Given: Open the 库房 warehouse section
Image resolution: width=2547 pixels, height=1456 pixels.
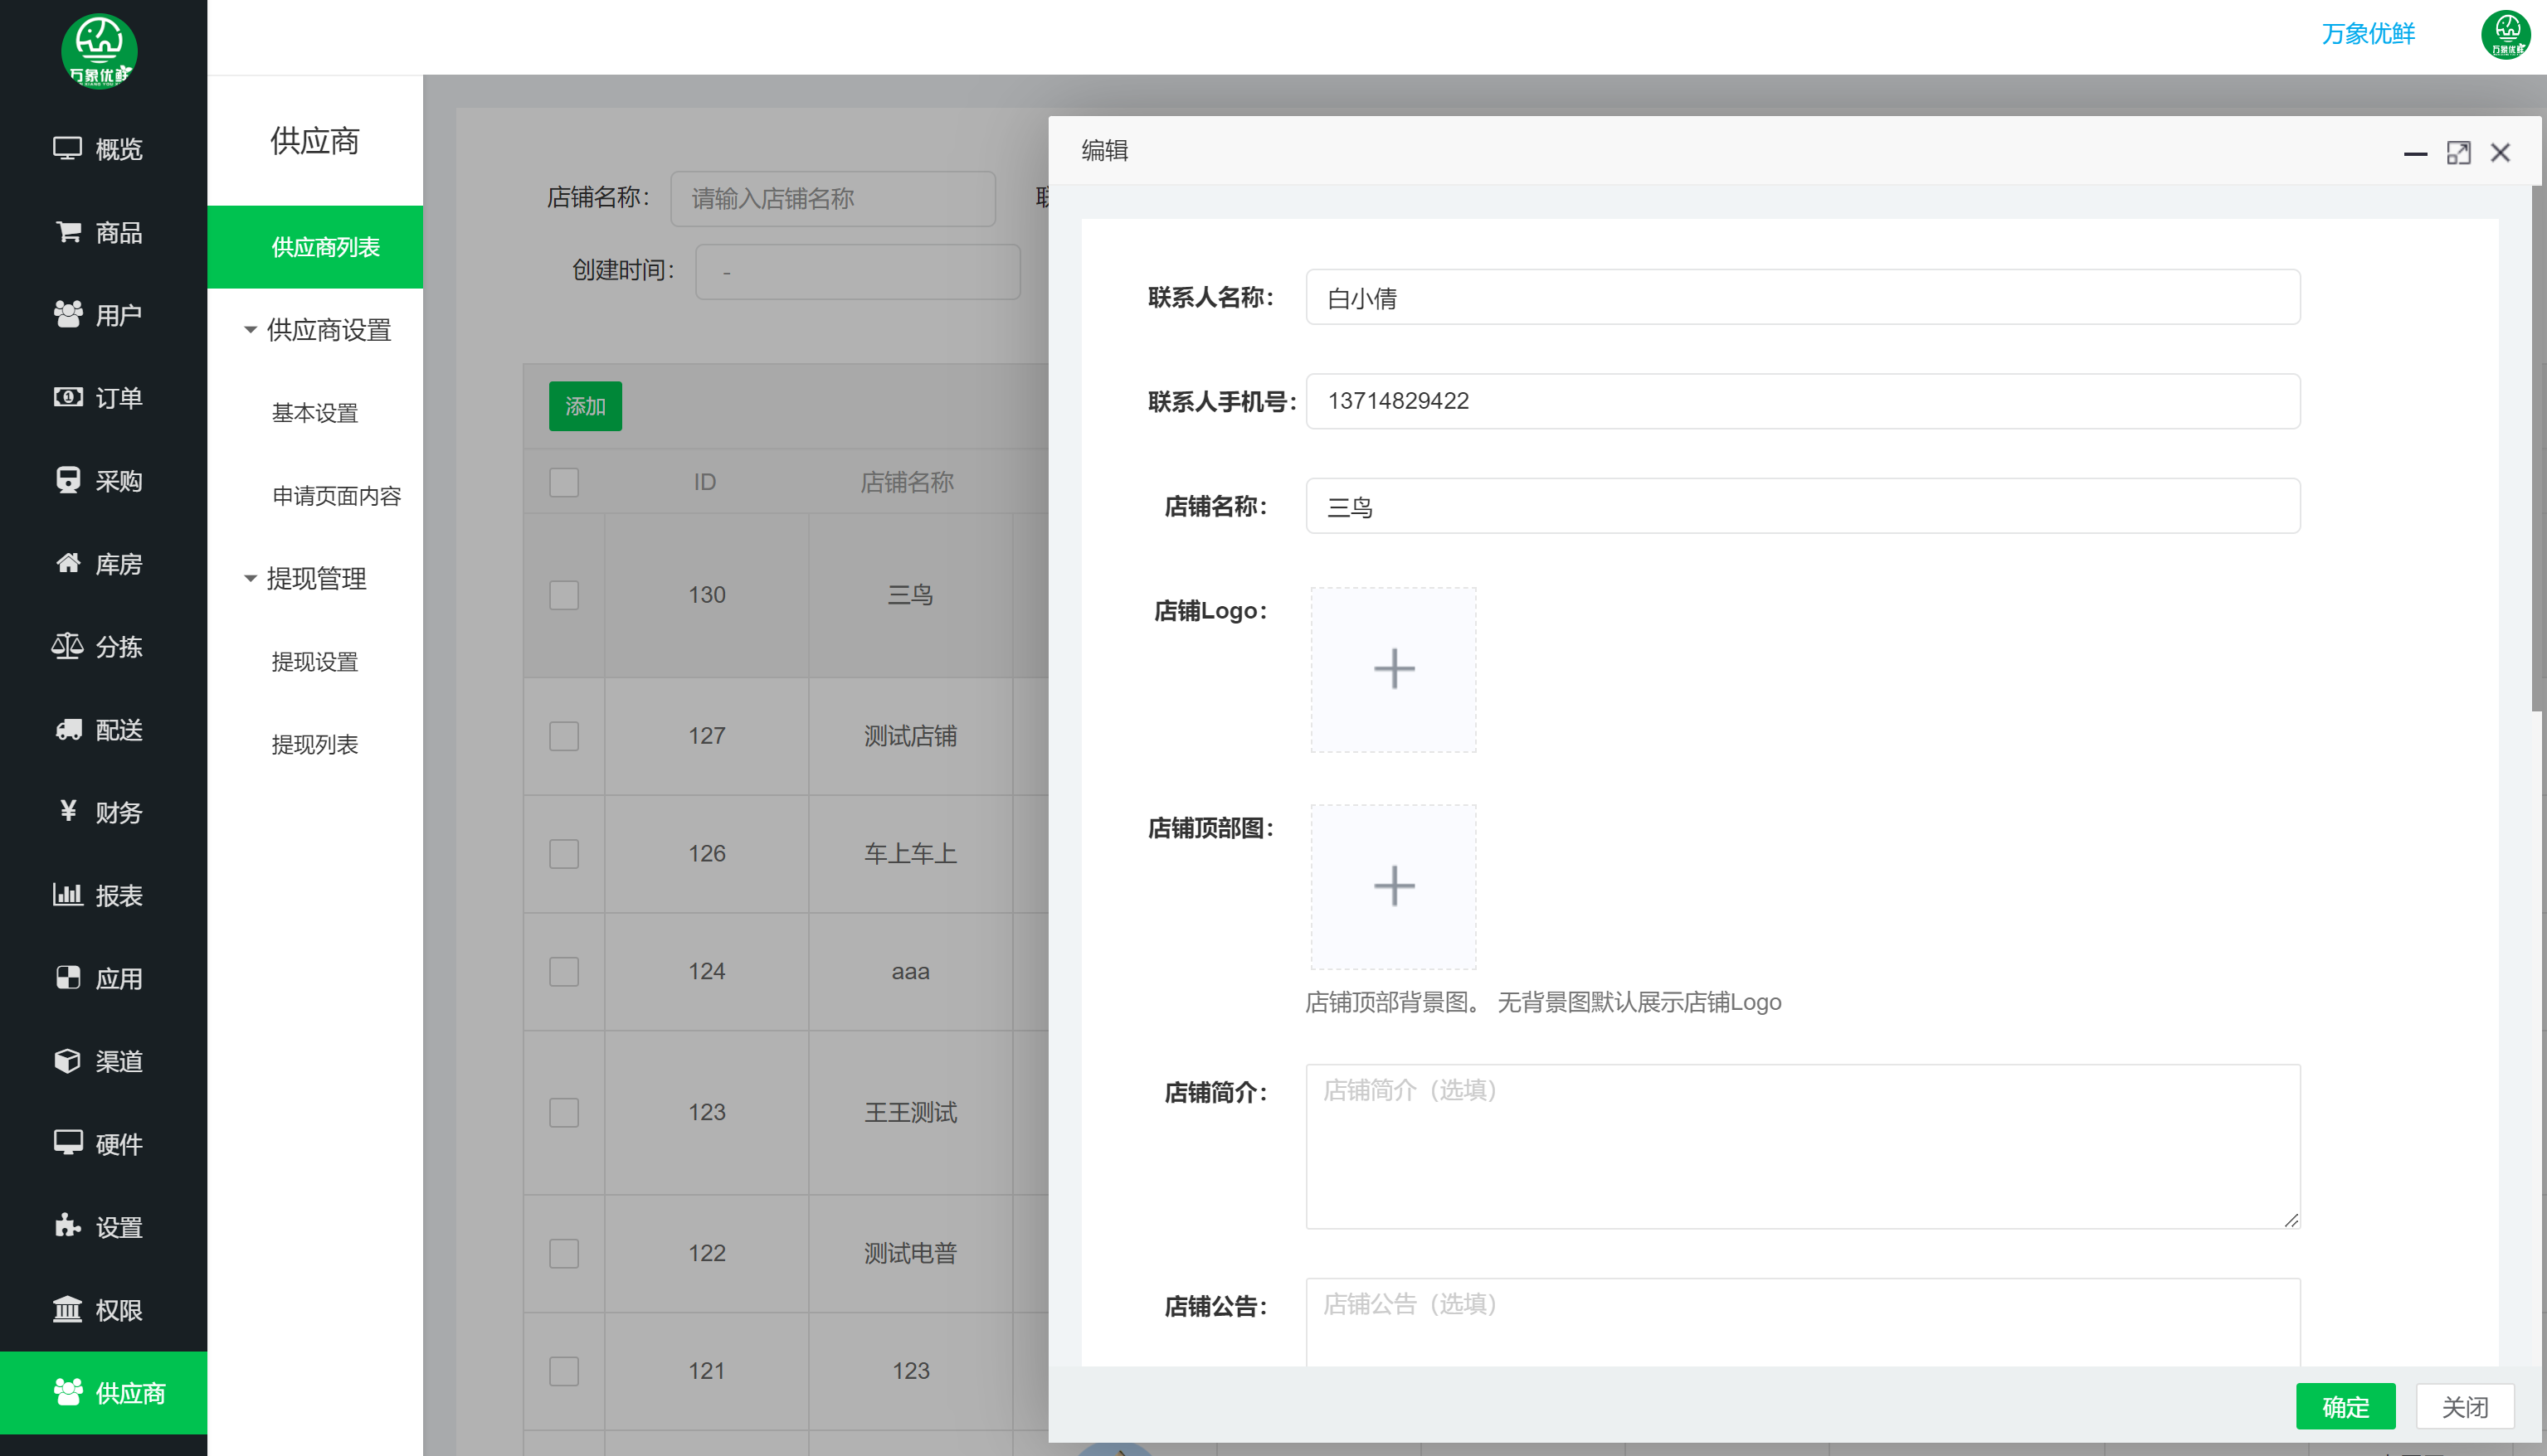Looking at the screenshot, I should (x=100, y=564).
